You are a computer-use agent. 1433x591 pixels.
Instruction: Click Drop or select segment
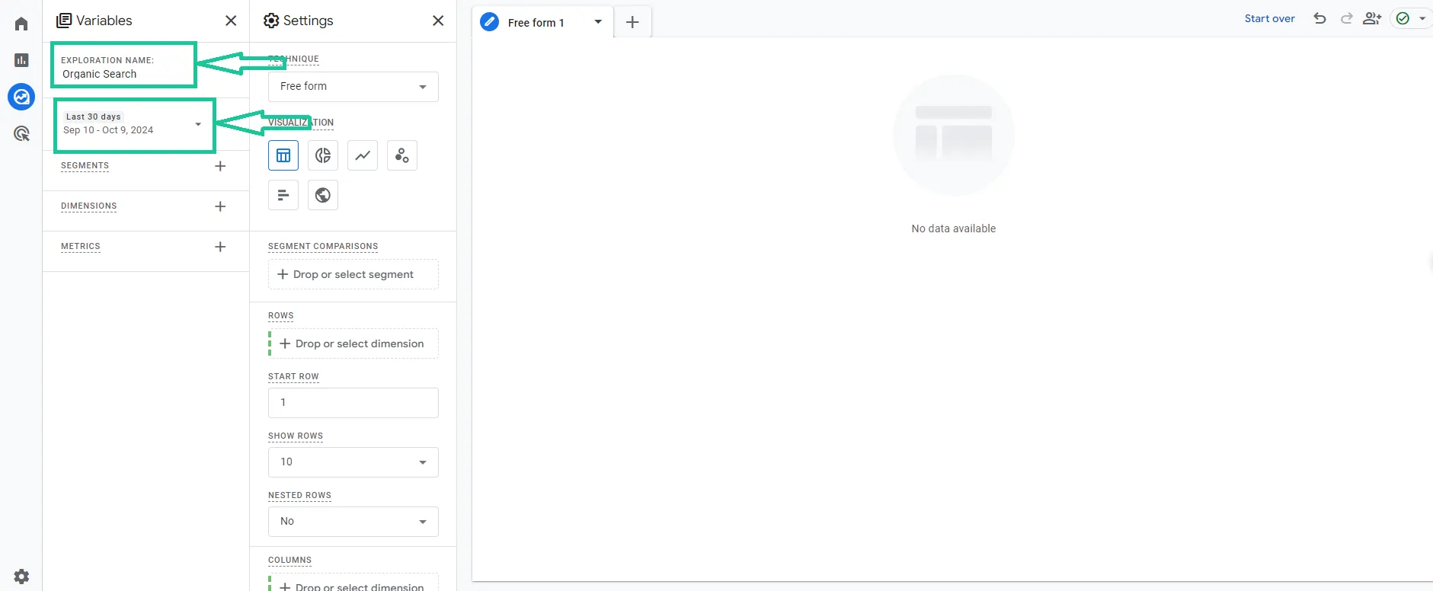(x=353, y=274)
